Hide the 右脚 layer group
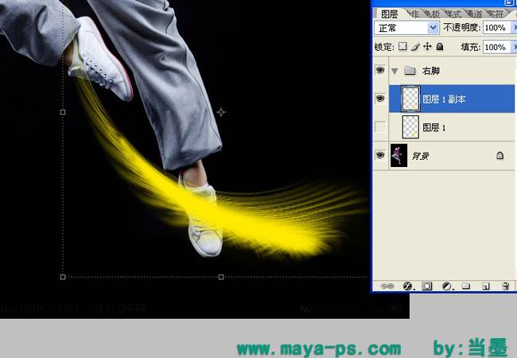 [x=380, y=70]
